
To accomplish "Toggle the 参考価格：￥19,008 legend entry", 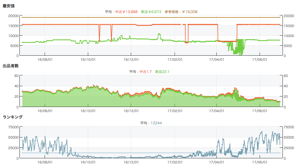I will click(x=181, y=12).
